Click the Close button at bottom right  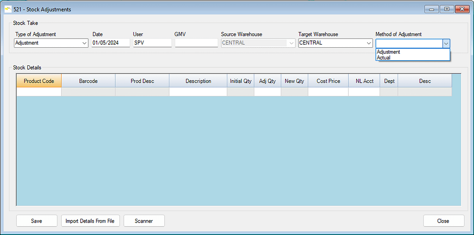[x=443, y=221]
